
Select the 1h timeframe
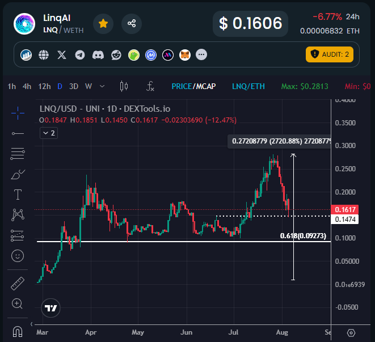[x=12, y=86]
